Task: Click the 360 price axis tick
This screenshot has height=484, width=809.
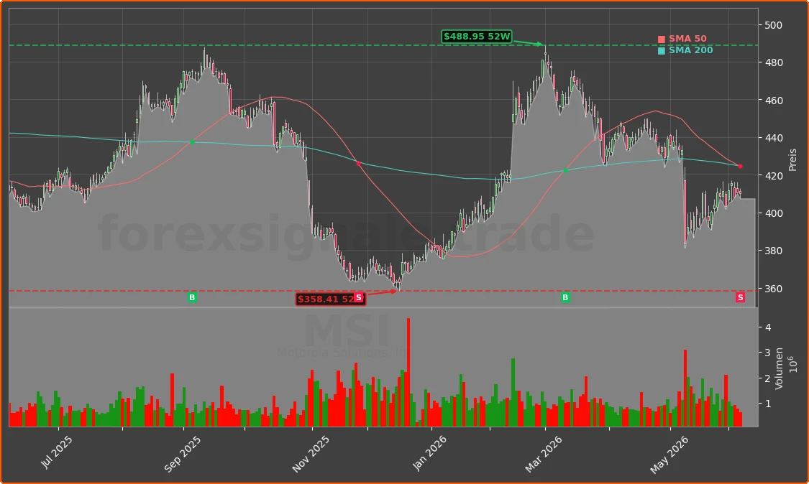Action: [773, 289]
